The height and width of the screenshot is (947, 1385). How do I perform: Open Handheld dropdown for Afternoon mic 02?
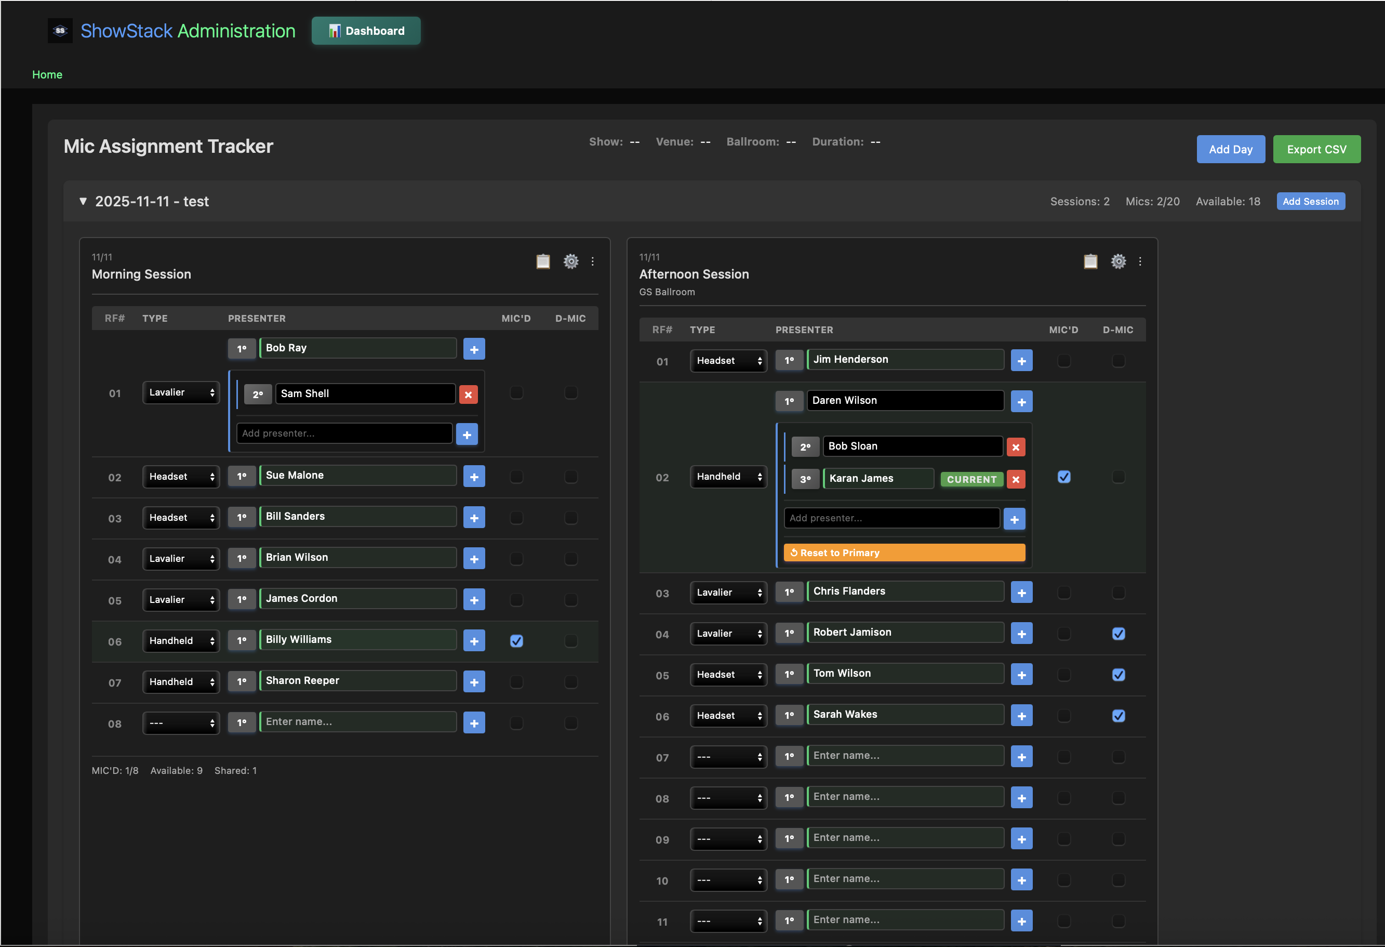point(728,477)
